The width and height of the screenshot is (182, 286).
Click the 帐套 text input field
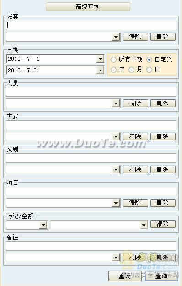[91, 25]
